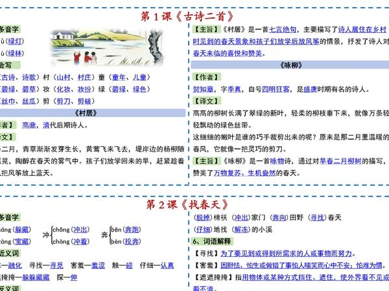Click the 【主旨】 label beside 《村居》是一首
The image size is (389, 291).
coord(207,29)
